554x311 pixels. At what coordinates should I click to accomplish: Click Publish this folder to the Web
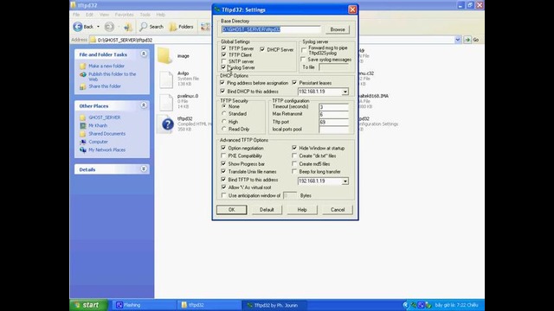coord(112,77)
